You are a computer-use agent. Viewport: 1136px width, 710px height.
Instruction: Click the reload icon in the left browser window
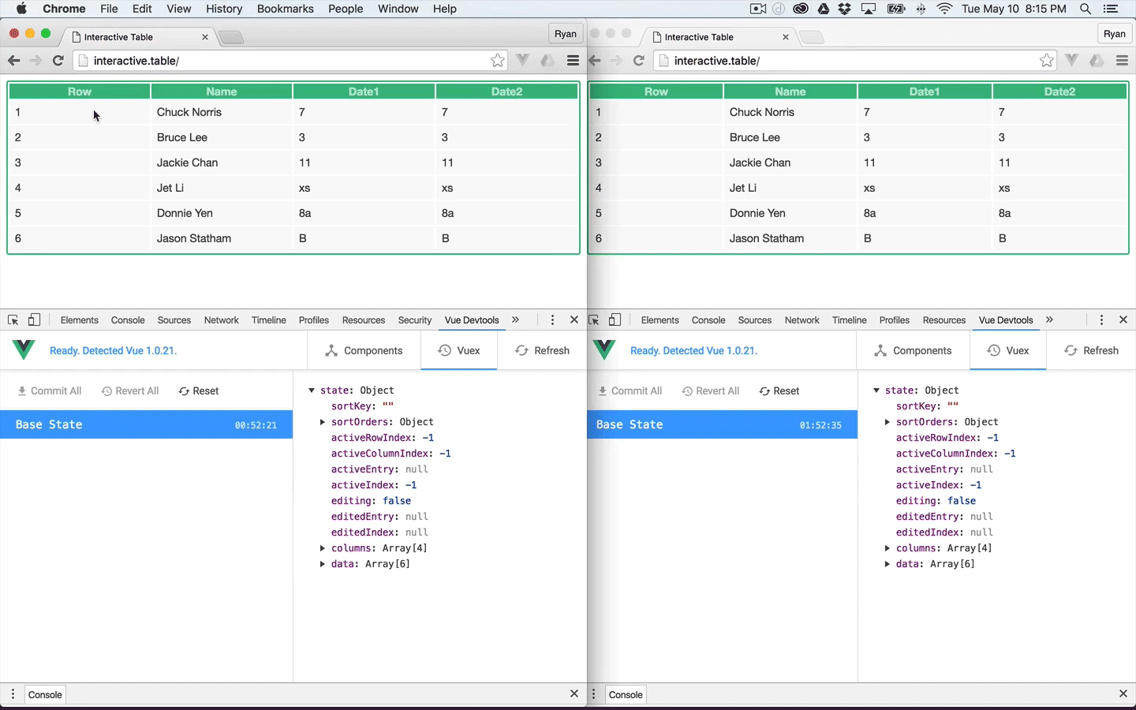[x=58, y=61]
